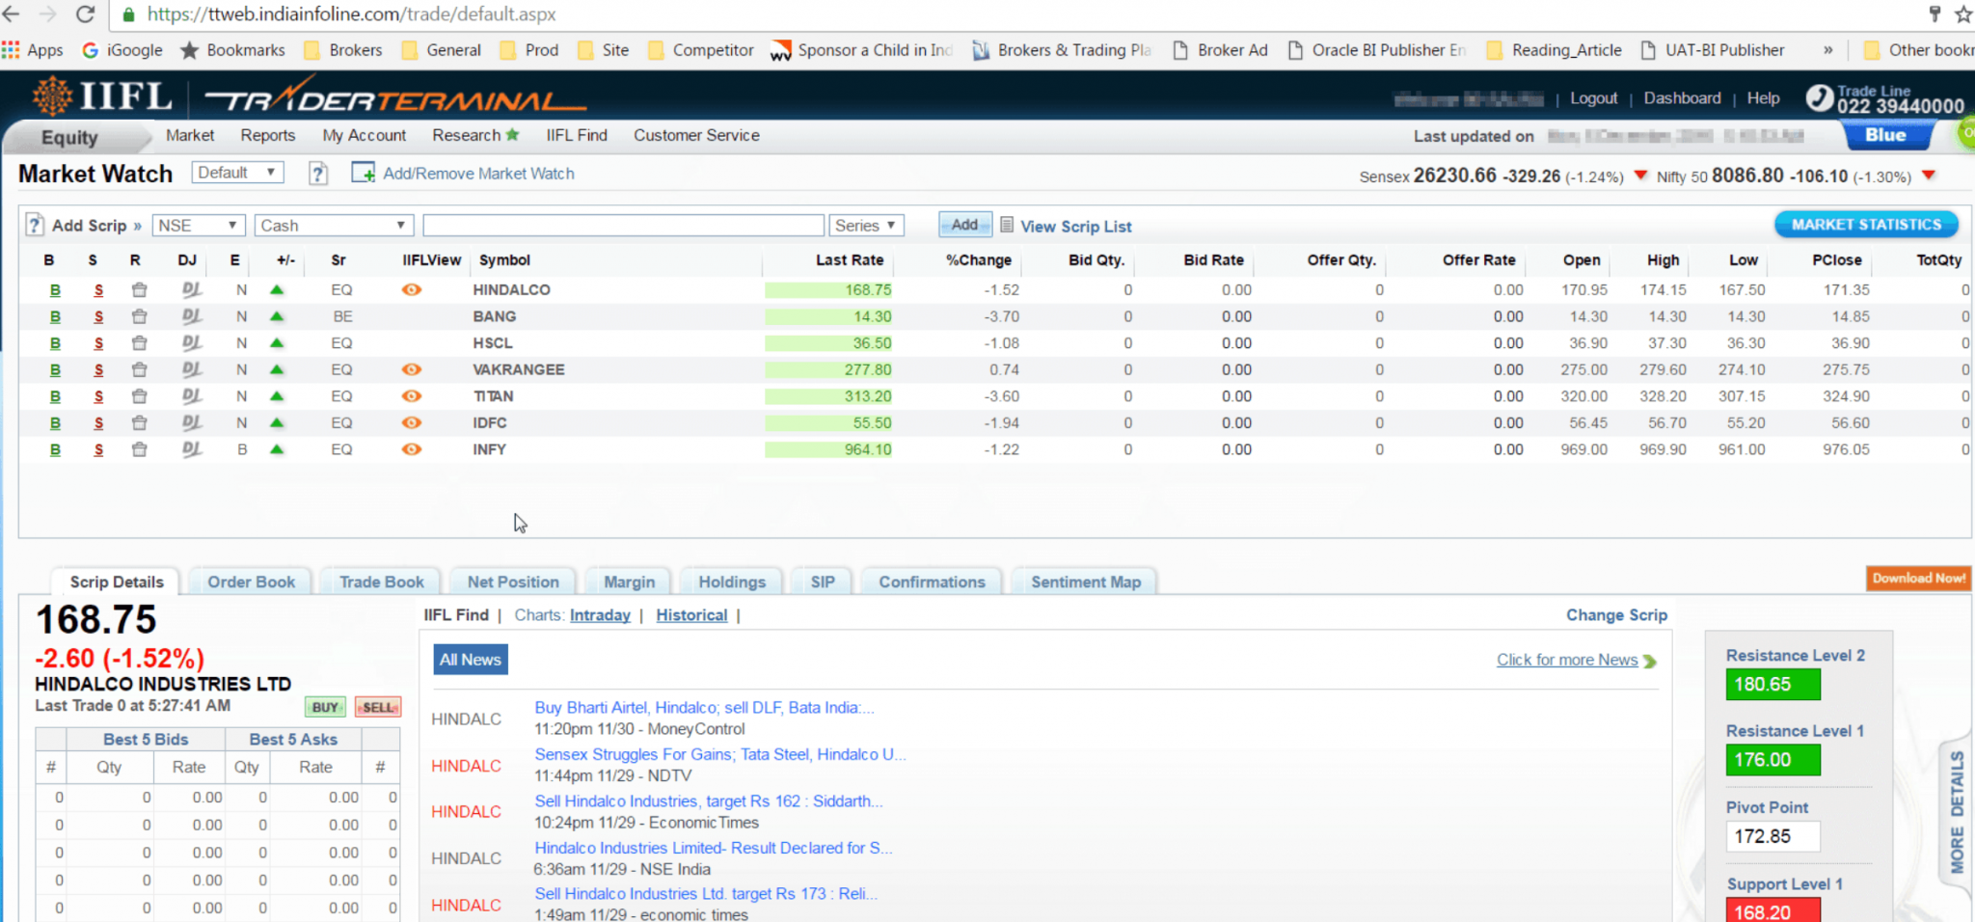Click the View Scrip List icon
1975x922 pixels.
1007,225
